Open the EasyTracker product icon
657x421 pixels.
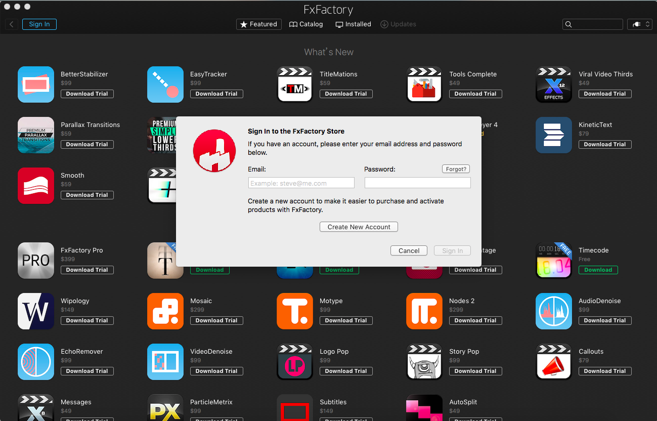(165, 85)
